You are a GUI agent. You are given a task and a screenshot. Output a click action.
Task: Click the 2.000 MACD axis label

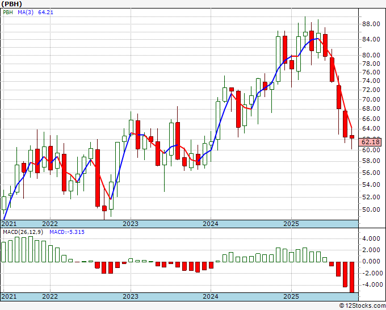(x=371, y=250)
